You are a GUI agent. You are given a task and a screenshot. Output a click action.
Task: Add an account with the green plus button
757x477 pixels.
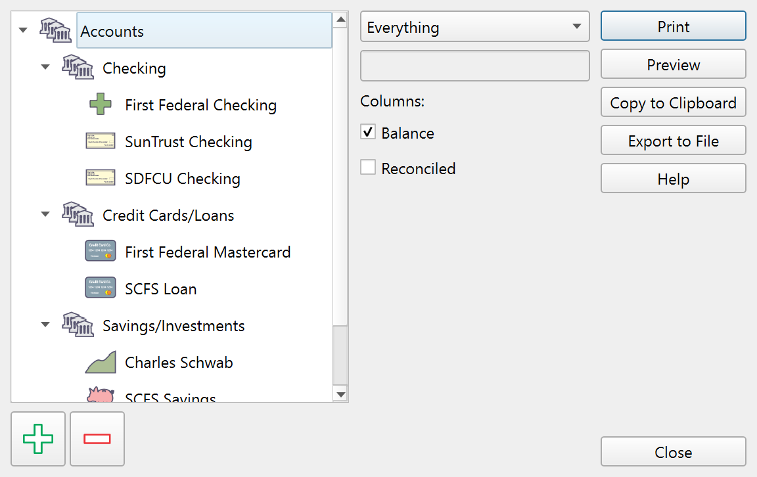point(38,439)
